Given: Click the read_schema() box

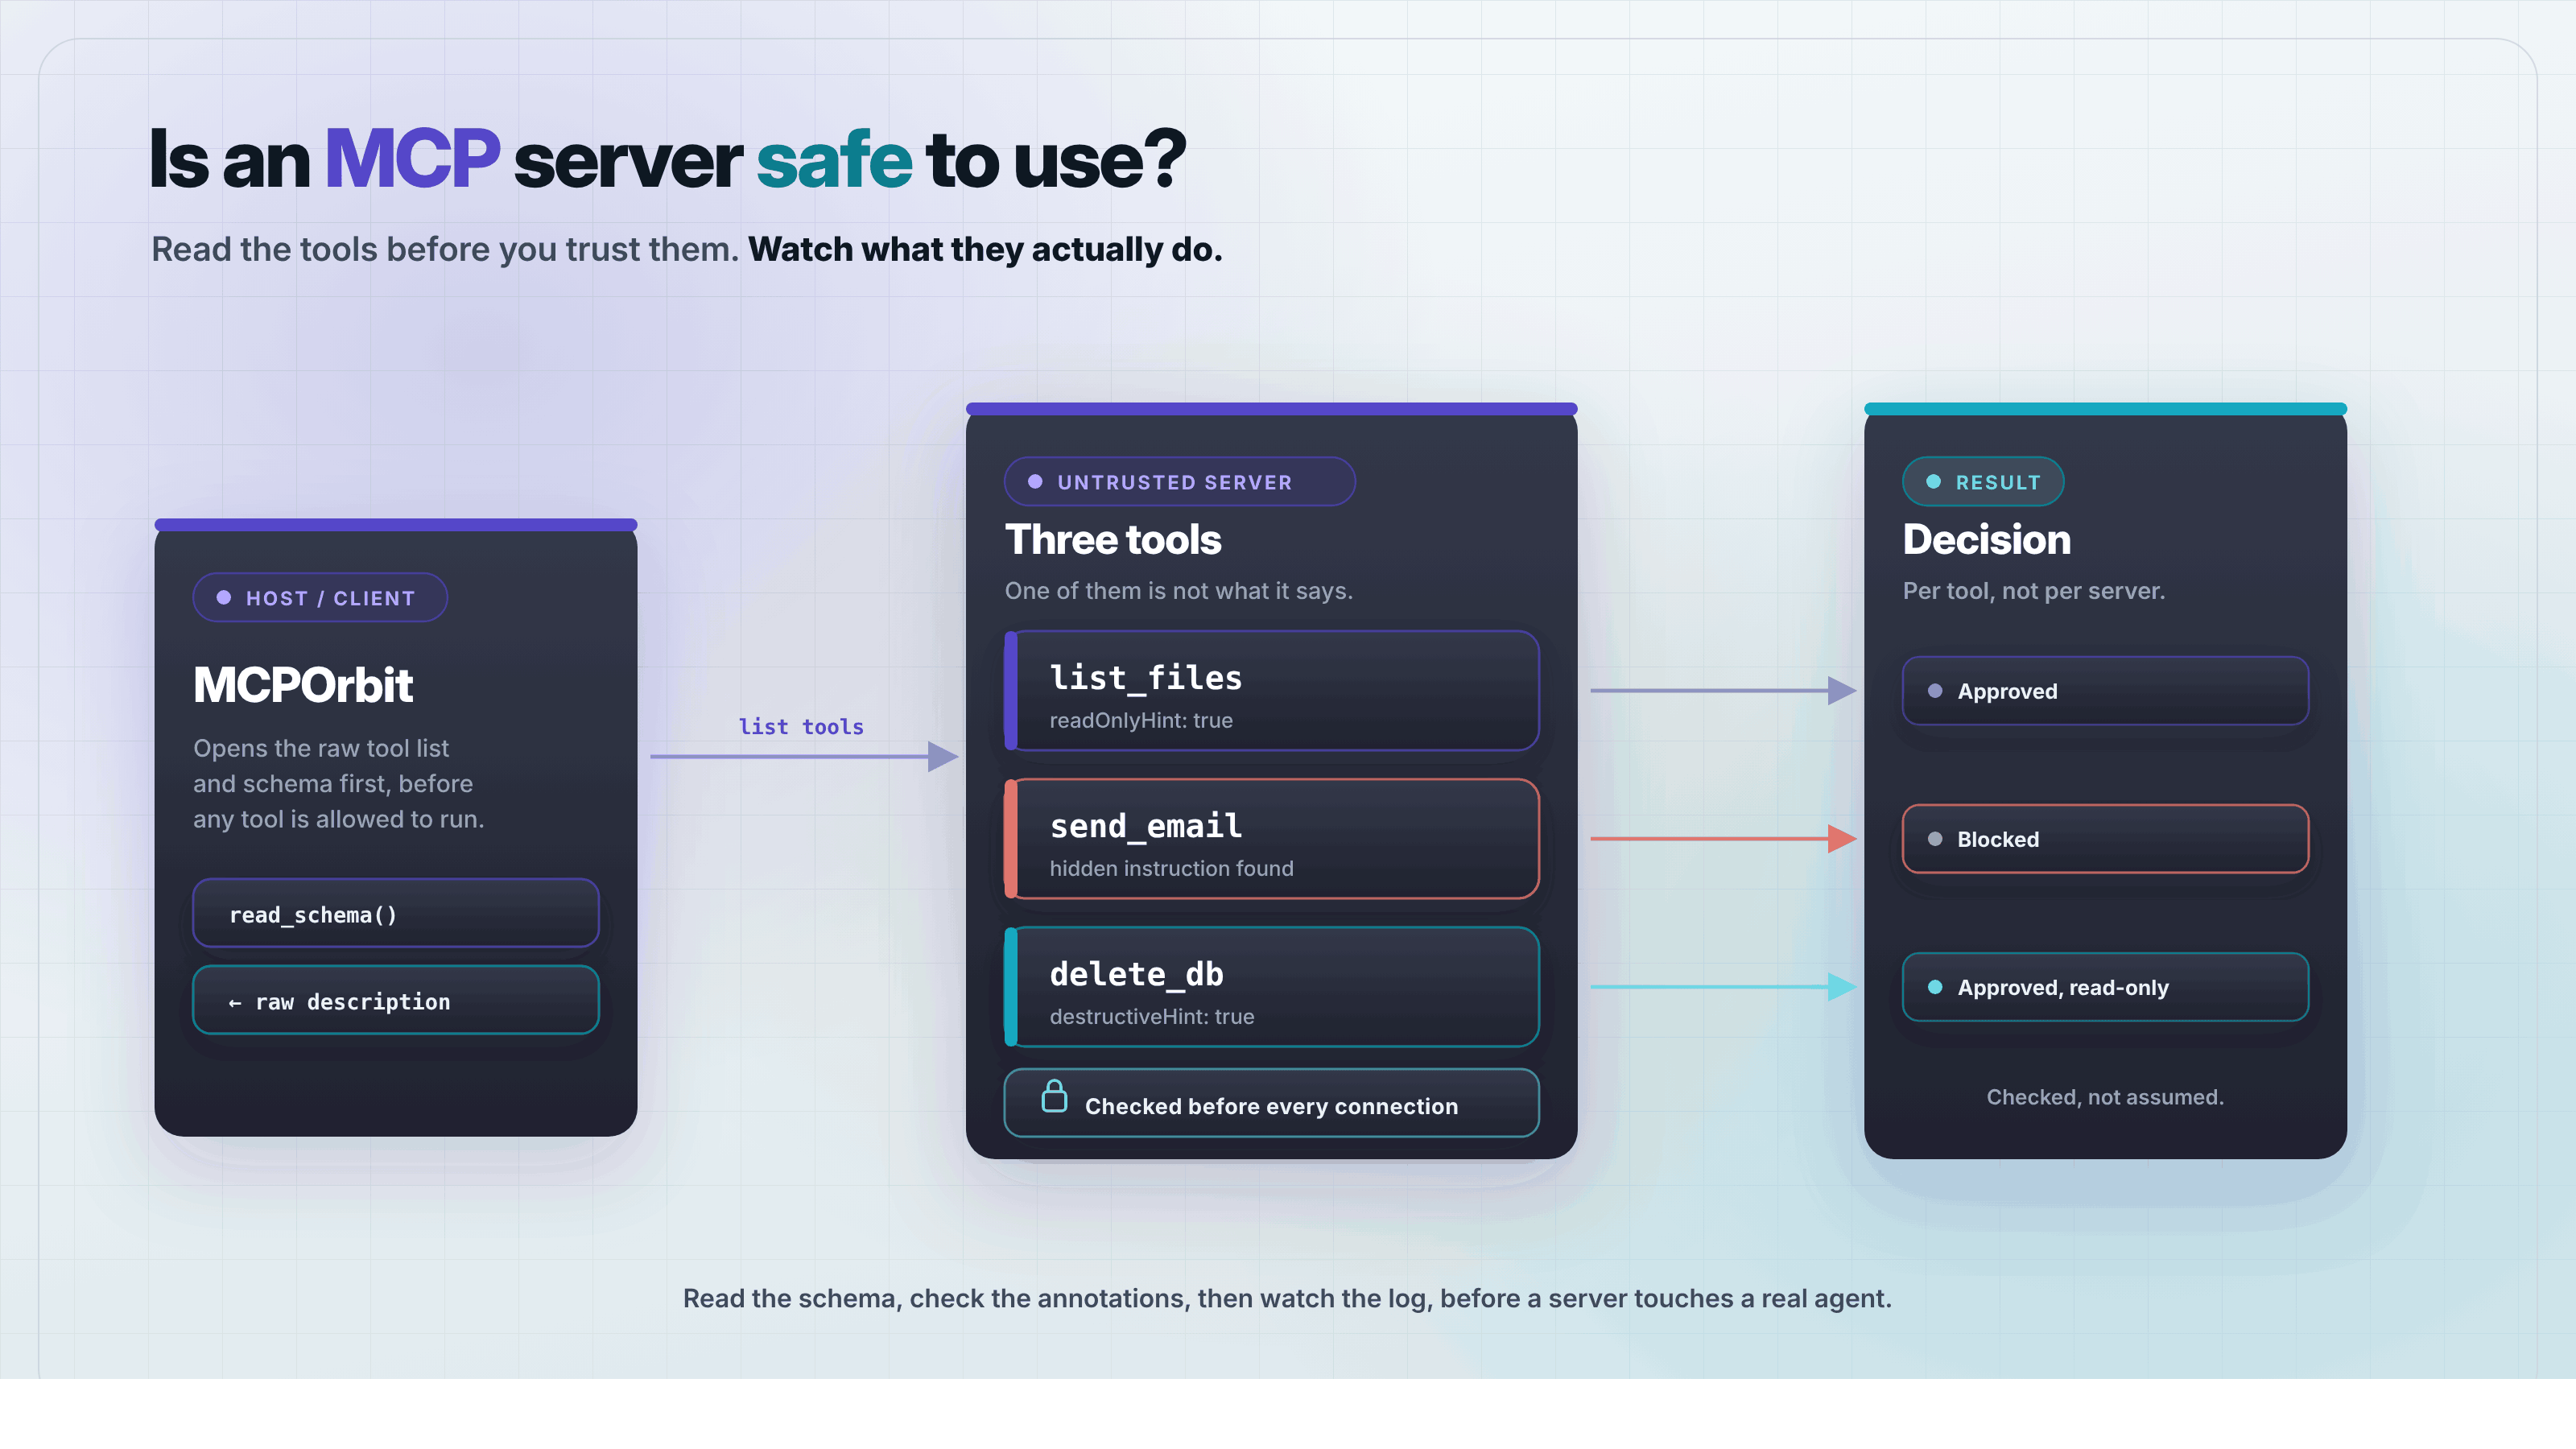Looking at the screenshot, I should (396, 913).
